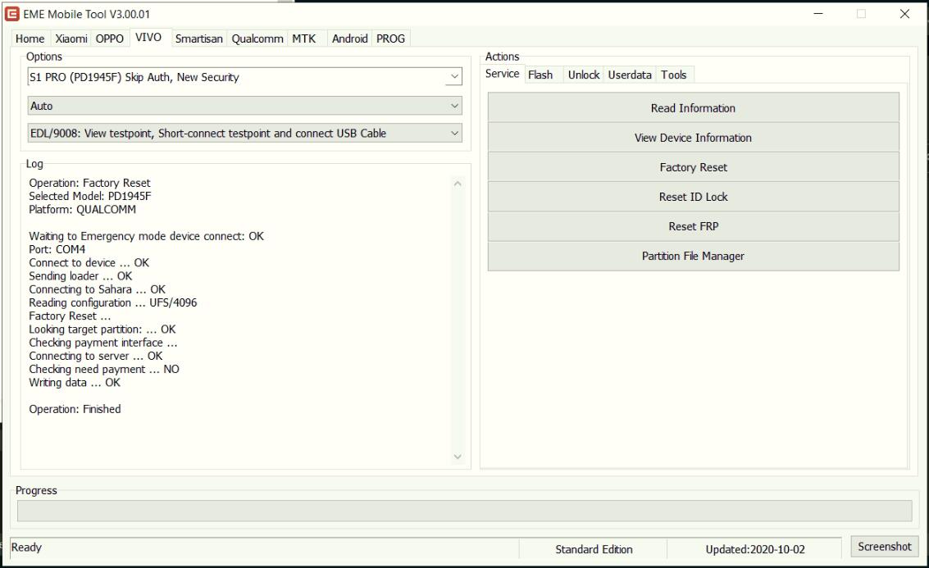Start the Factory Reset action
The width and height of the screenshot is (929, 568).
(x=693, y=167)
